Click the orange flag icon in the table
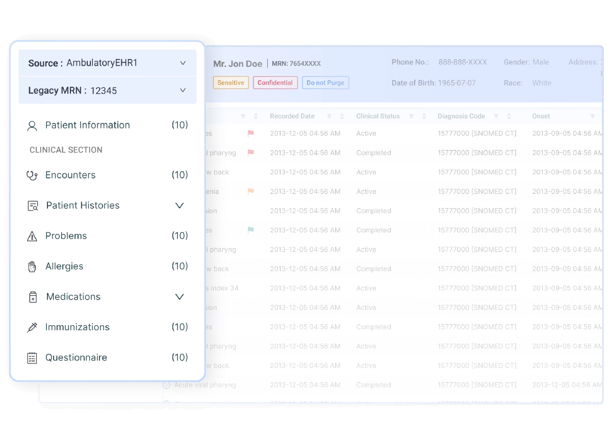Image resolution: width=612 pixels, height=445 pixels. coord(250,192)
